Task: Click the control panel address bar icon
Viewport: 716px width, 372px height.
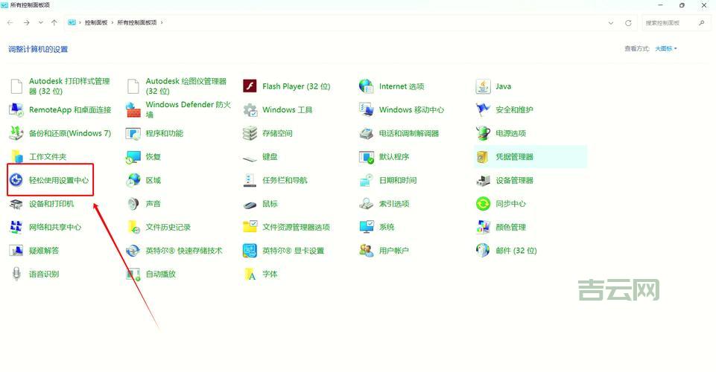Action: tap(72, 22)
